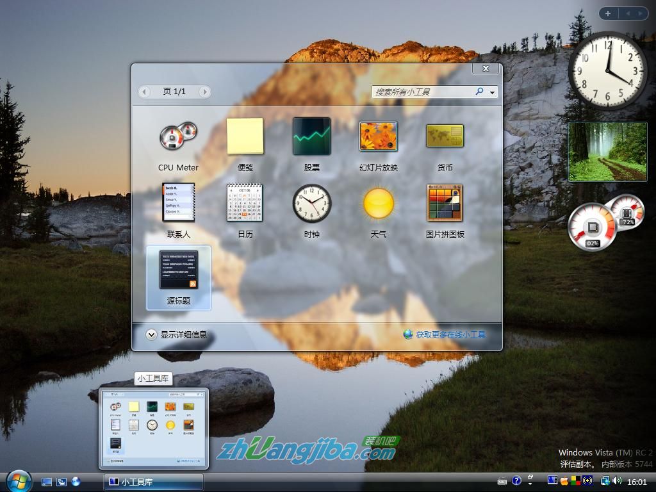Select the 股票 stocks gadget
The width and height of the screenshot is (656, 492).
click(x=312, y=136)
